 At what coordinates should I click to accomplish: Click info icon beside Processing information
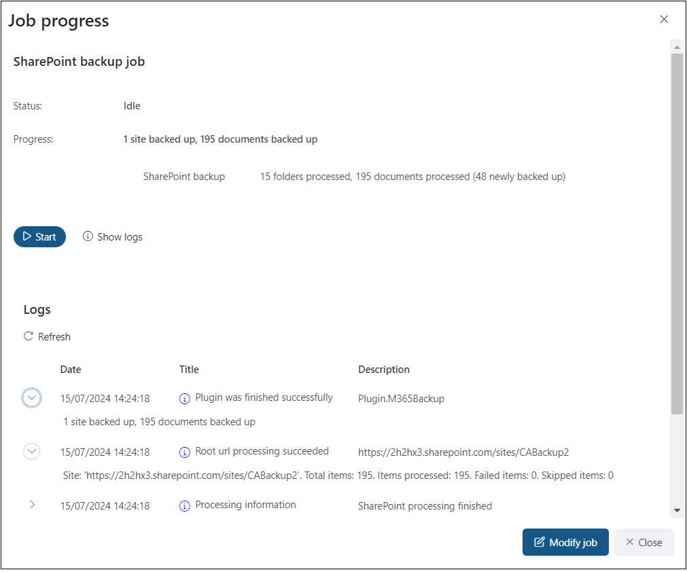[x=184, y=506]
